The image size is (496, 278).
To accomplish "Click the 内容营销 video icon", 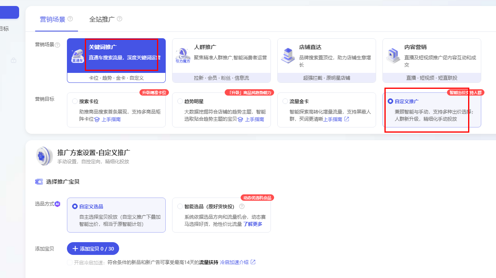I will tap(393, 56).
